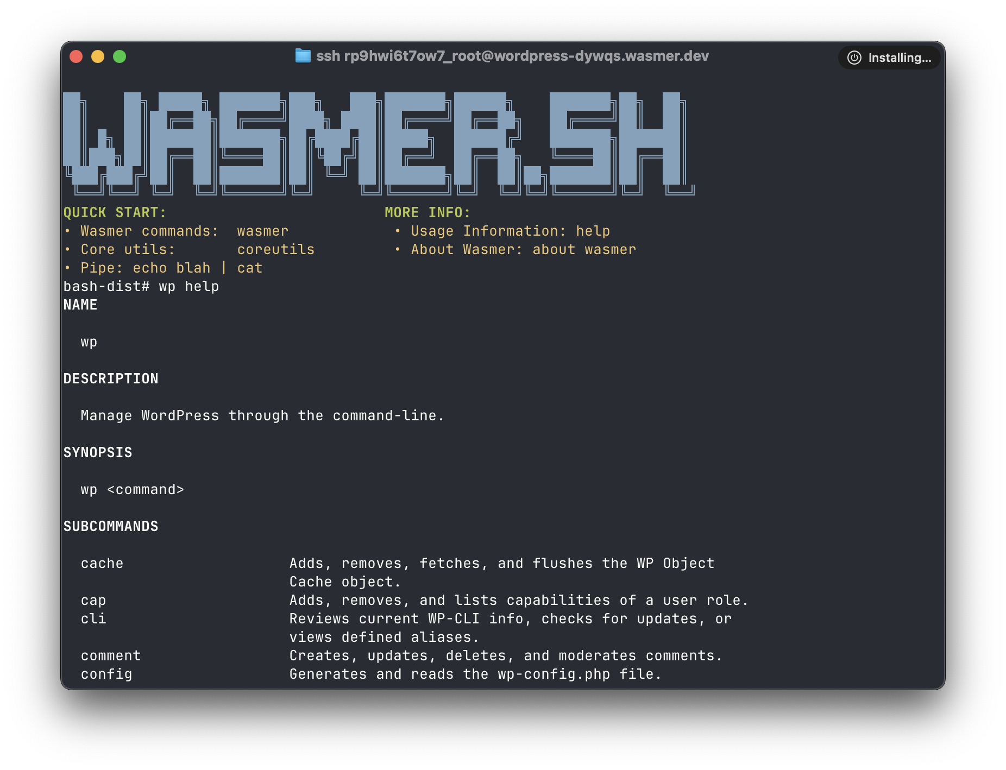Click the QUICK START section header
Image resolution: width=1006 pixels, height=770 pixels.
click(114, 212)
